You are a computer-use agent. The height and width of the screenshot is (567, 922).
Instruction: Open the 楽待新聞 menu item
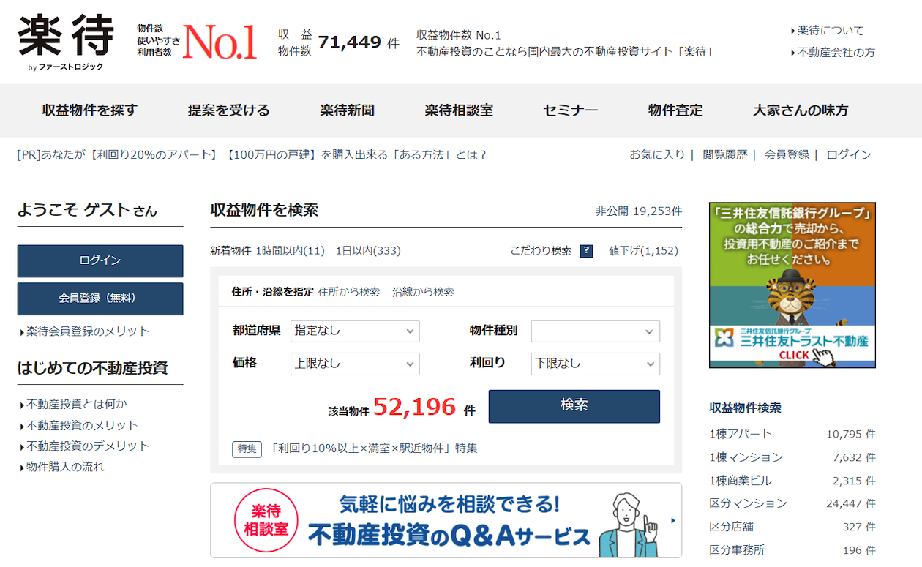[347, 110]
